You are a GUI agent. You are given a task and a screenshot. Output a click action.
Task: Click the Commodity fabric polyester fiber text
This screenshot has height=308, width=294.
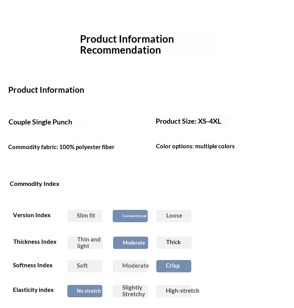point(61,147)
